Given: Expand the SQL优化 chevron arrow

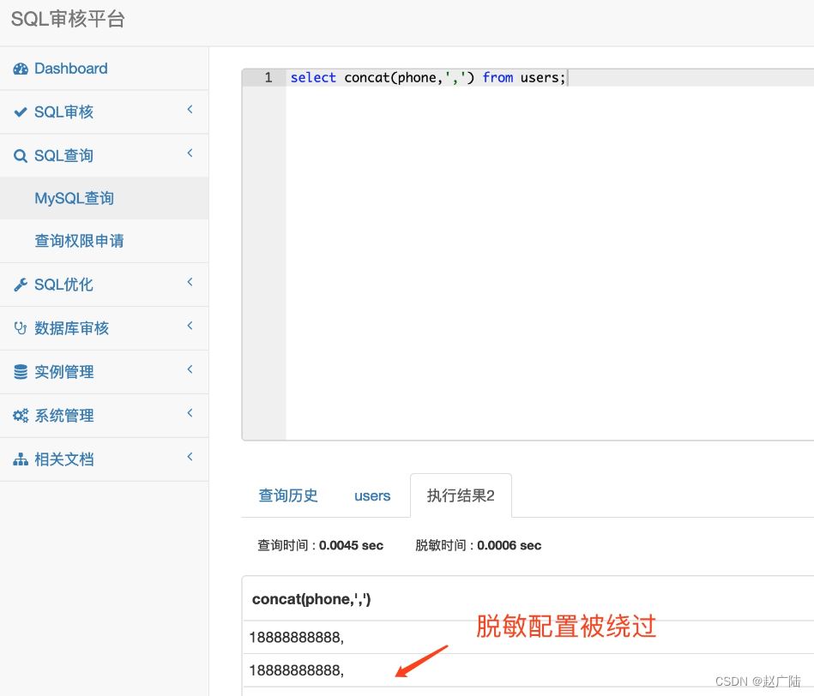Looking at the screenshot, I should 190,282.
